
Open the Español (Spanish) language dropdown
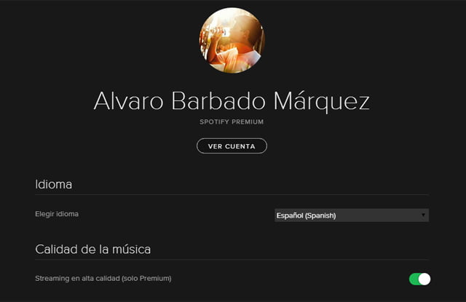(352, 215)
